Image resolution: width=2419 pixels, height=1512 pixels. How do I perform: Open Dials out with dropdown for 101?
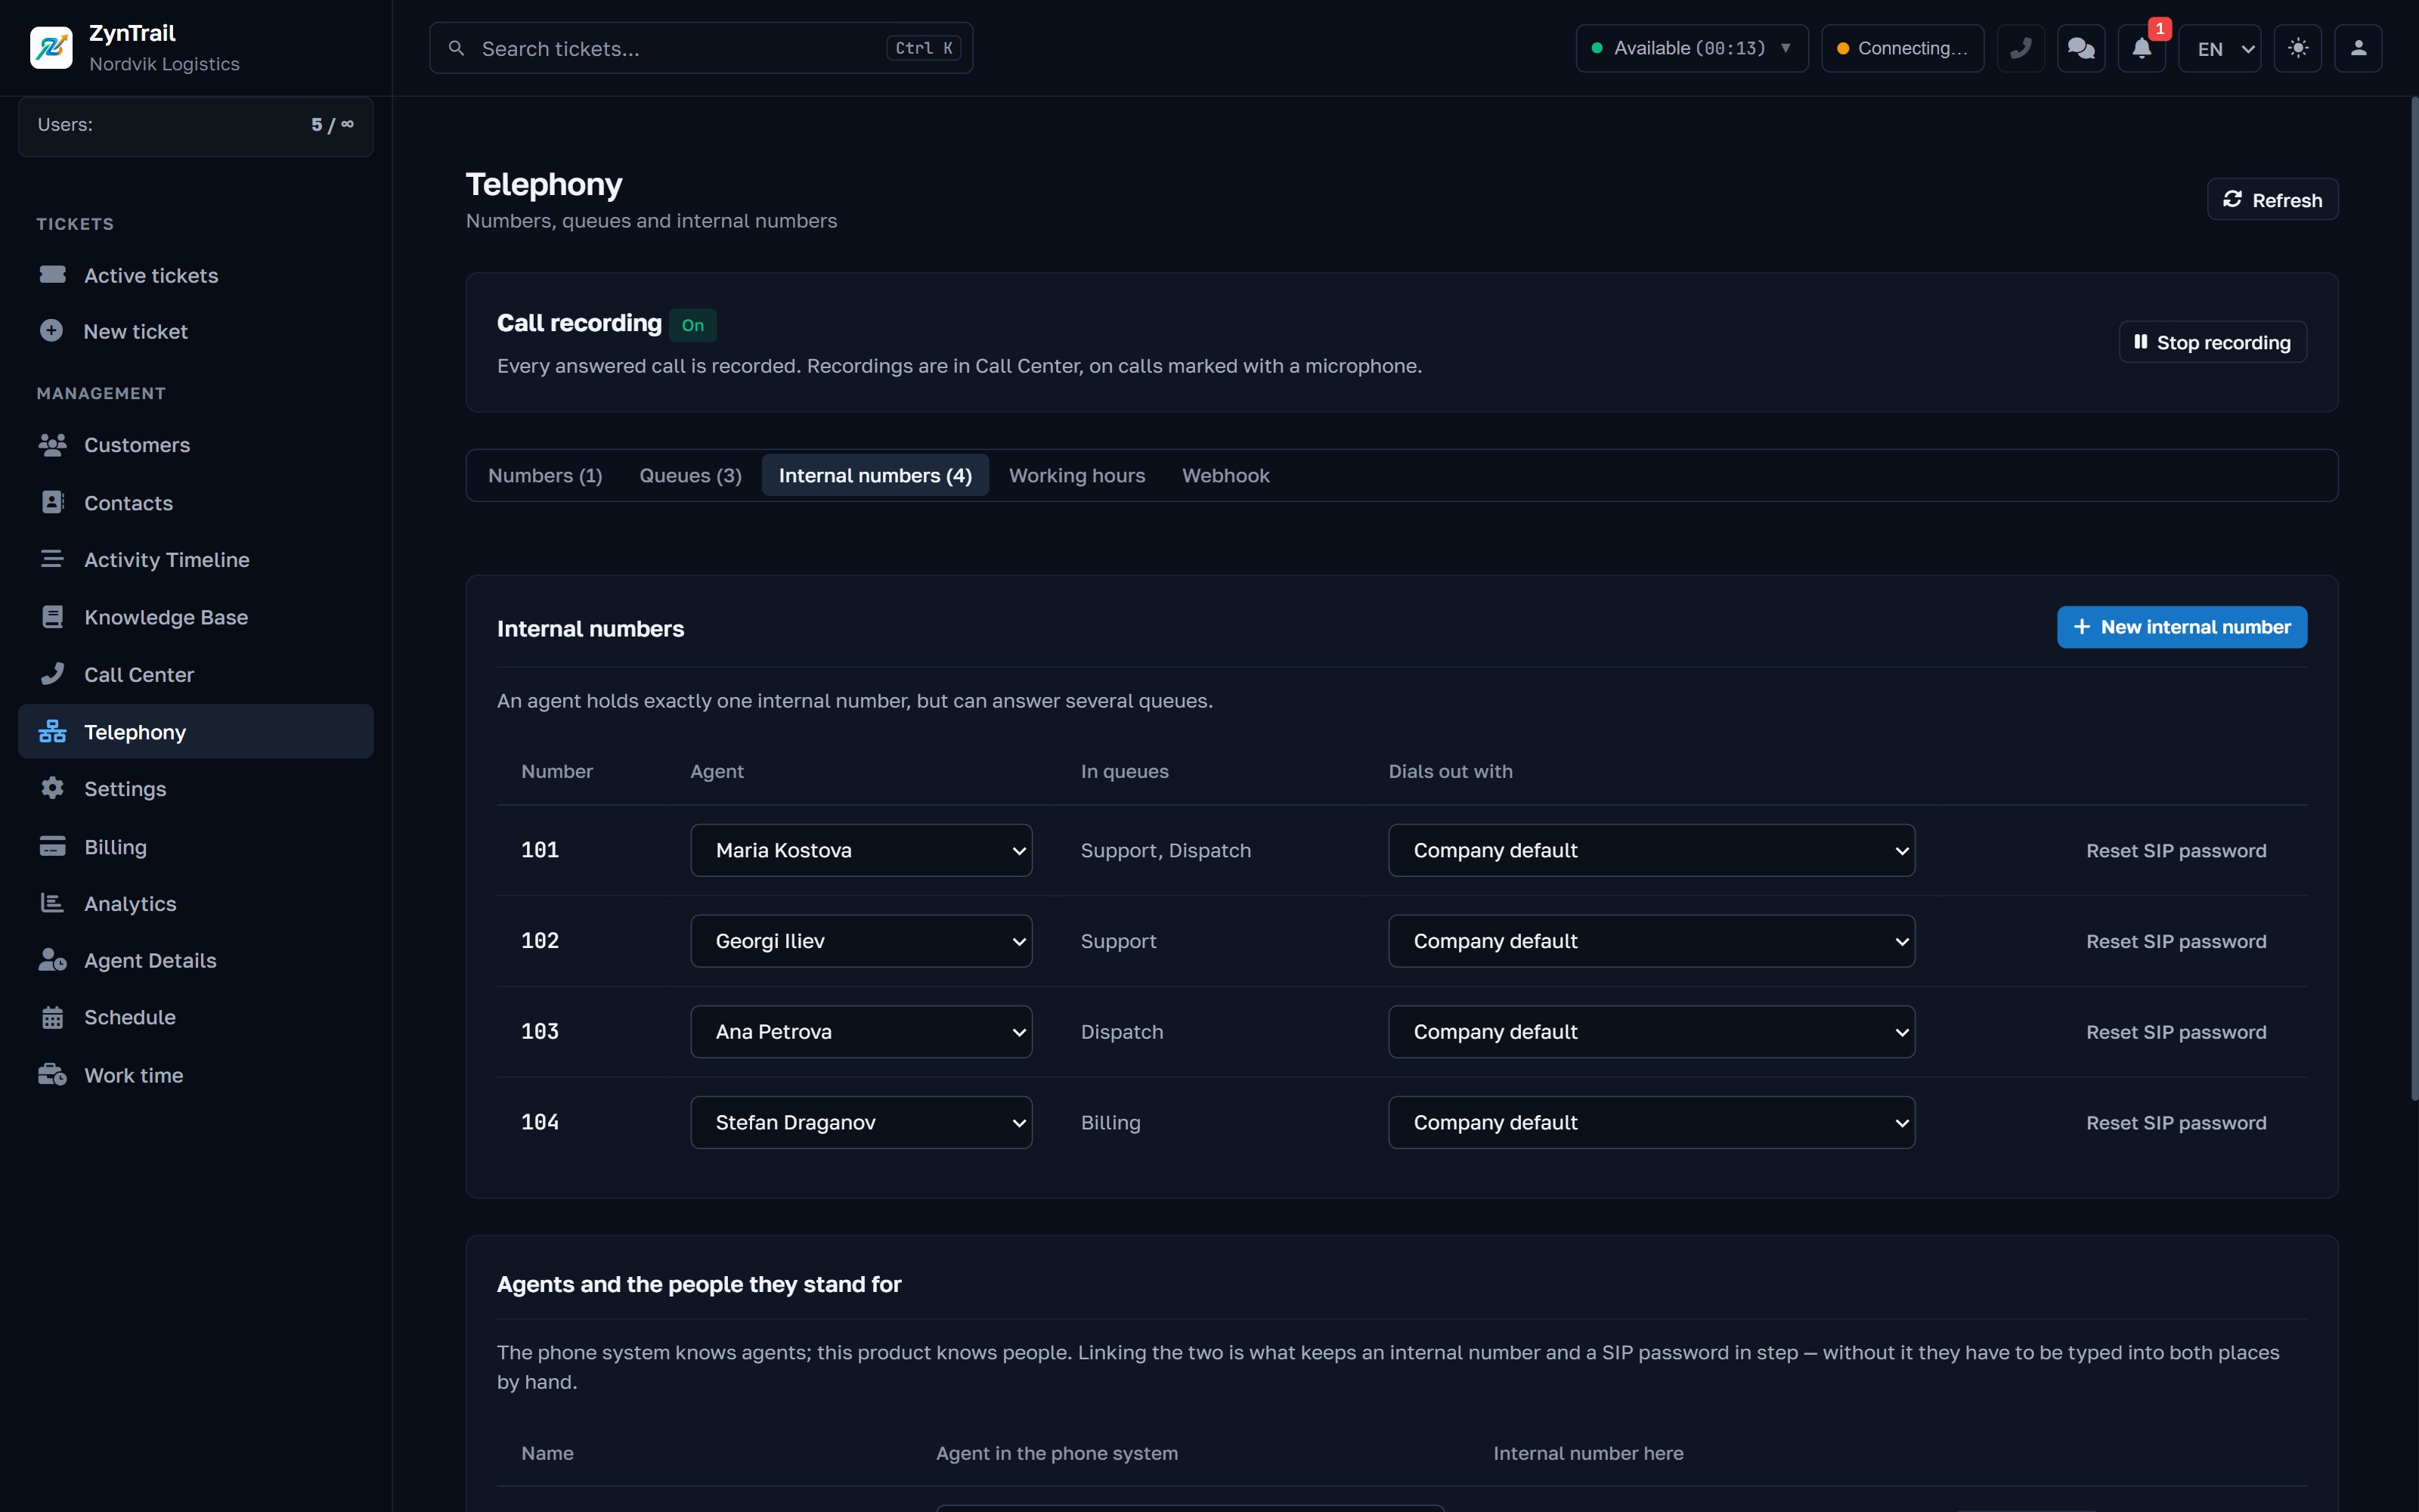pyautogui.click(x=1651, y=851)
